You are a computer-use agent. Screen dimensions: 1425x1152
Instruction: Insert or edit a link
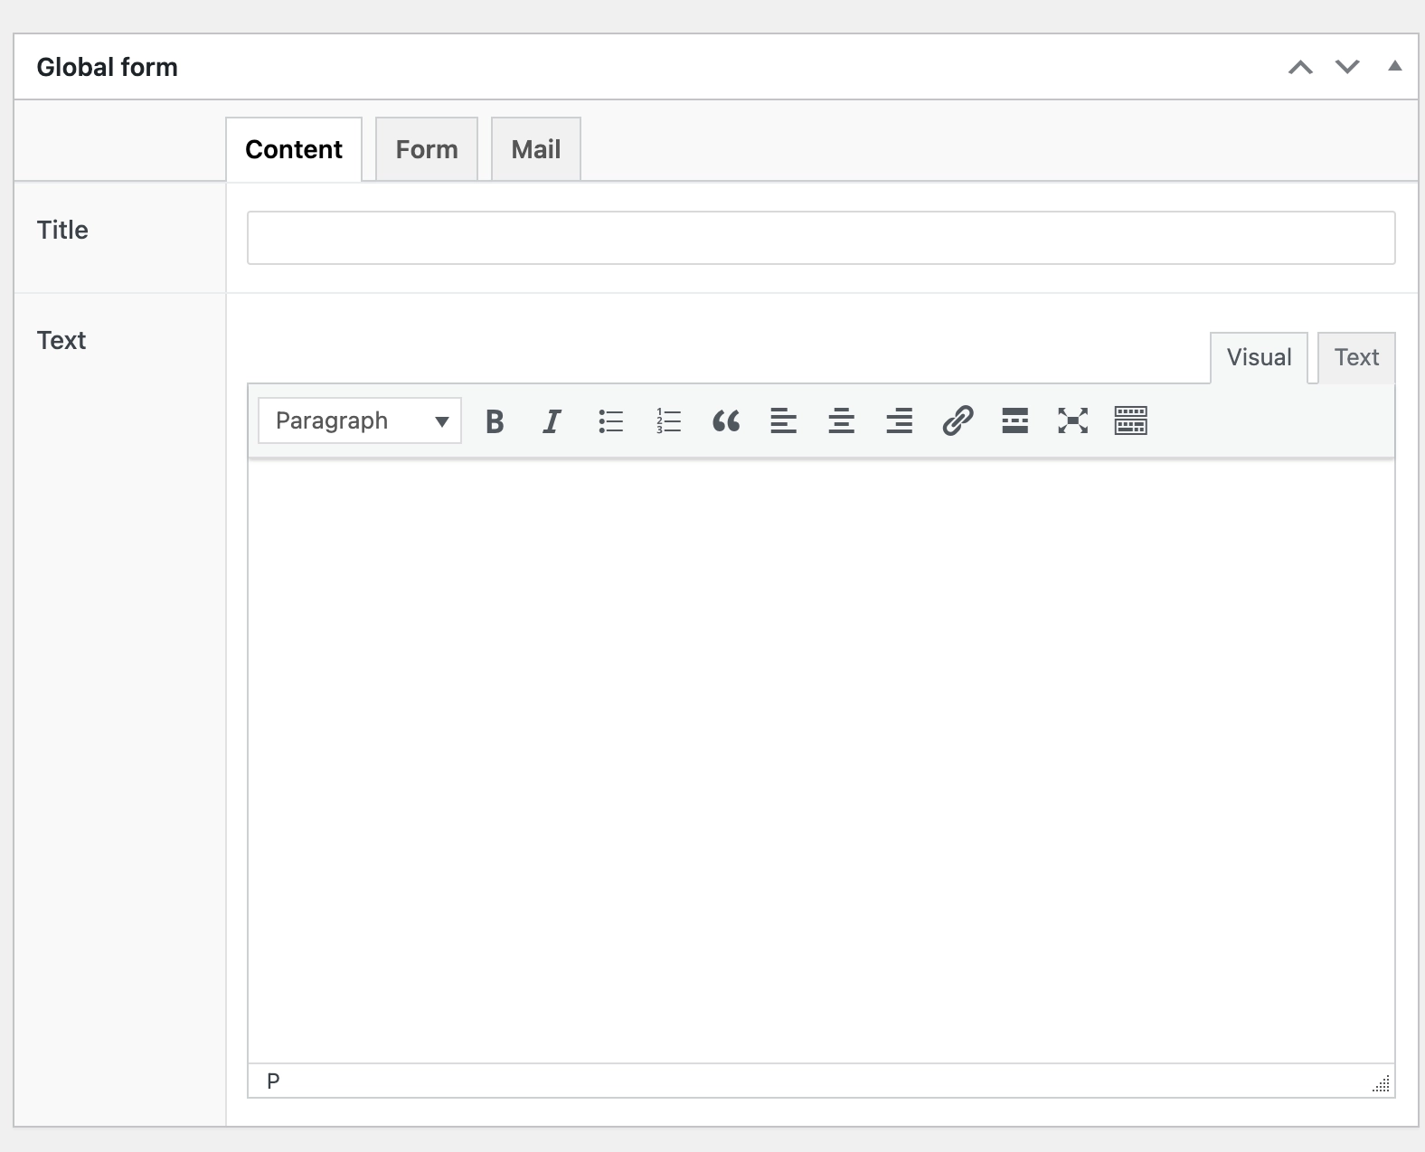click(x=958, y=421)
